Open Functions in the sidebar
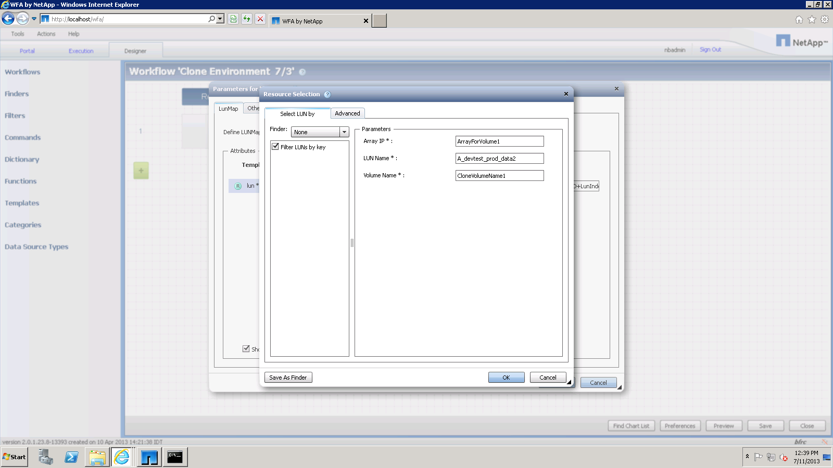This screenshot has width=833, height=468. coord(21,181)
